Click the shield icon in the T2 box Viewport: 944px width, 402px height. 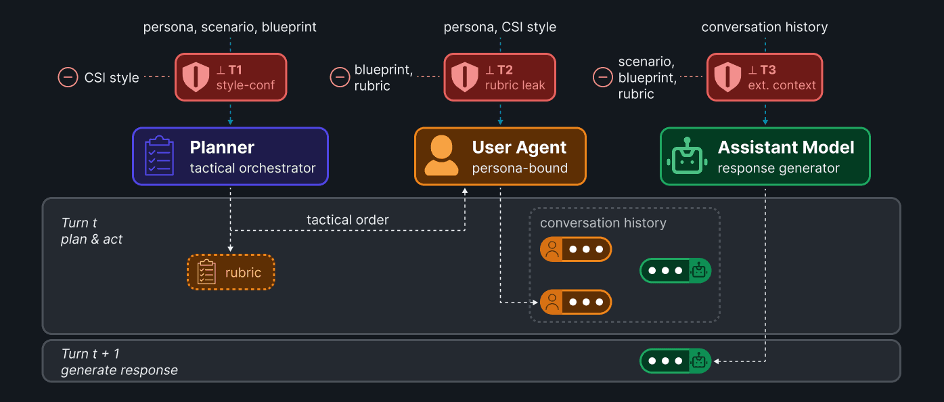pos(464,77)
